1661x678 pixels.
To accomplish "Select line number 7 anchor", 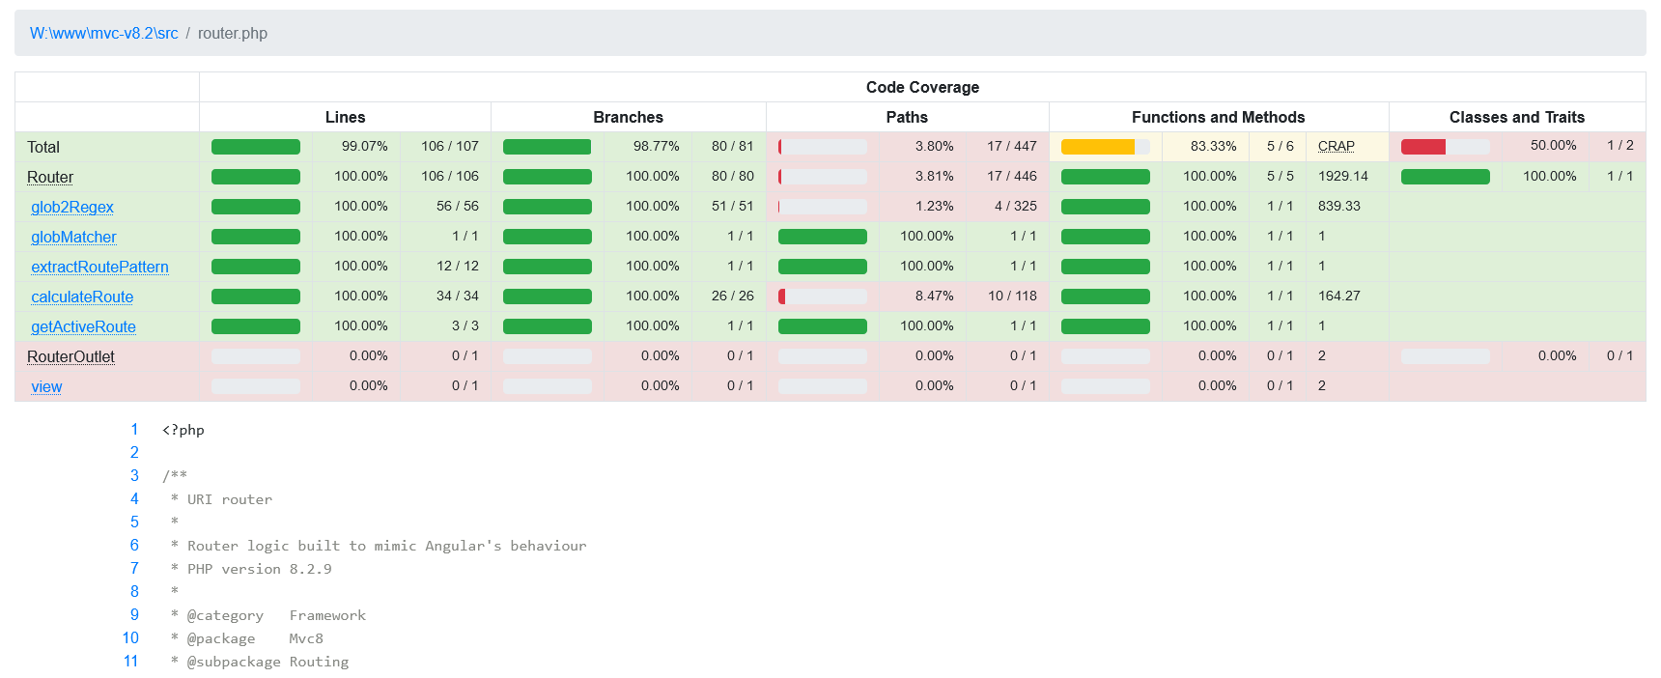I will point(134,568).
